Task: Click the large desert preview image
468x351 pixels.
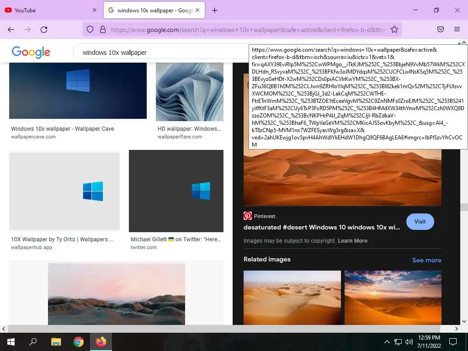Action: click(342, 178)
